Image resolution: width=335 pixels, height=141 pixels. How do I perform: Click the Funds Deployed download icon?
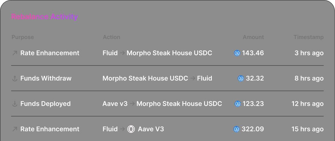point(15,104)
